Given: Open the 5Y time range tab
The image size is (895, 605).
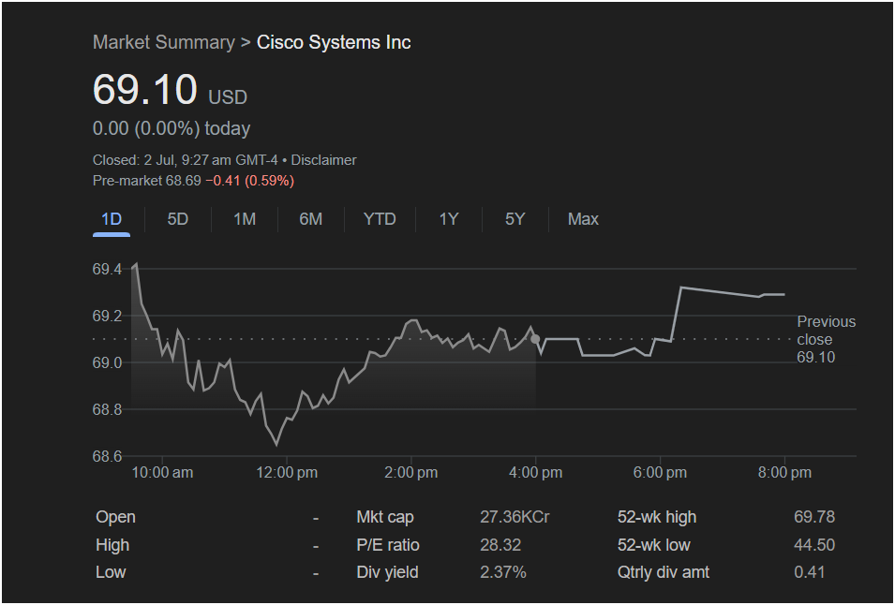Looking at the screenshot, I should pos(515,219).
